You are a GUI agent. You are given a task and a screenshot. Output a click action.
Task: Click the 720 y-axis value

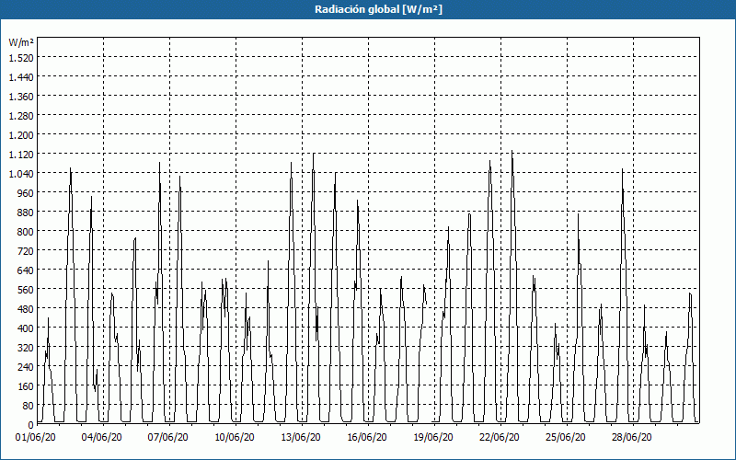coord(27,251)
